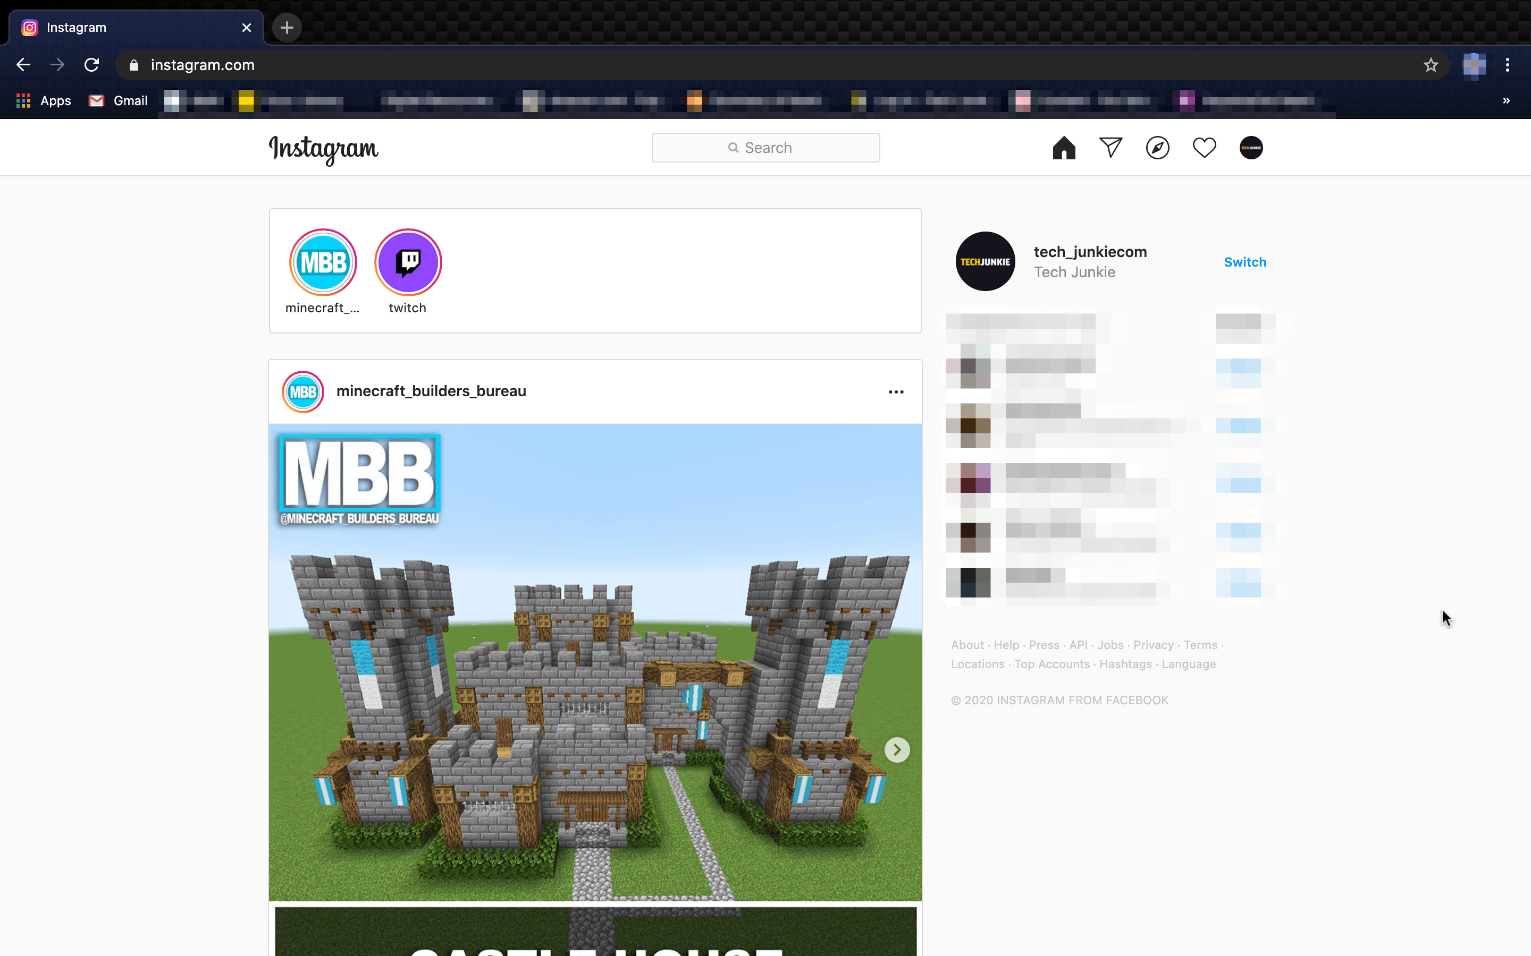Open the Privacy footer link

(1154, 645)
